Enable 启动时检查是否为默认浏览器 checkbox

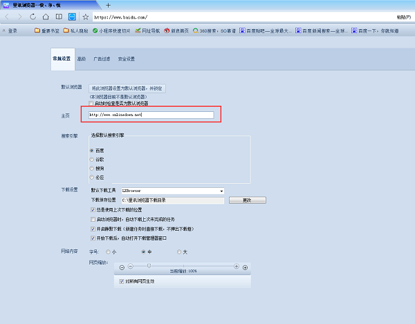92,103
